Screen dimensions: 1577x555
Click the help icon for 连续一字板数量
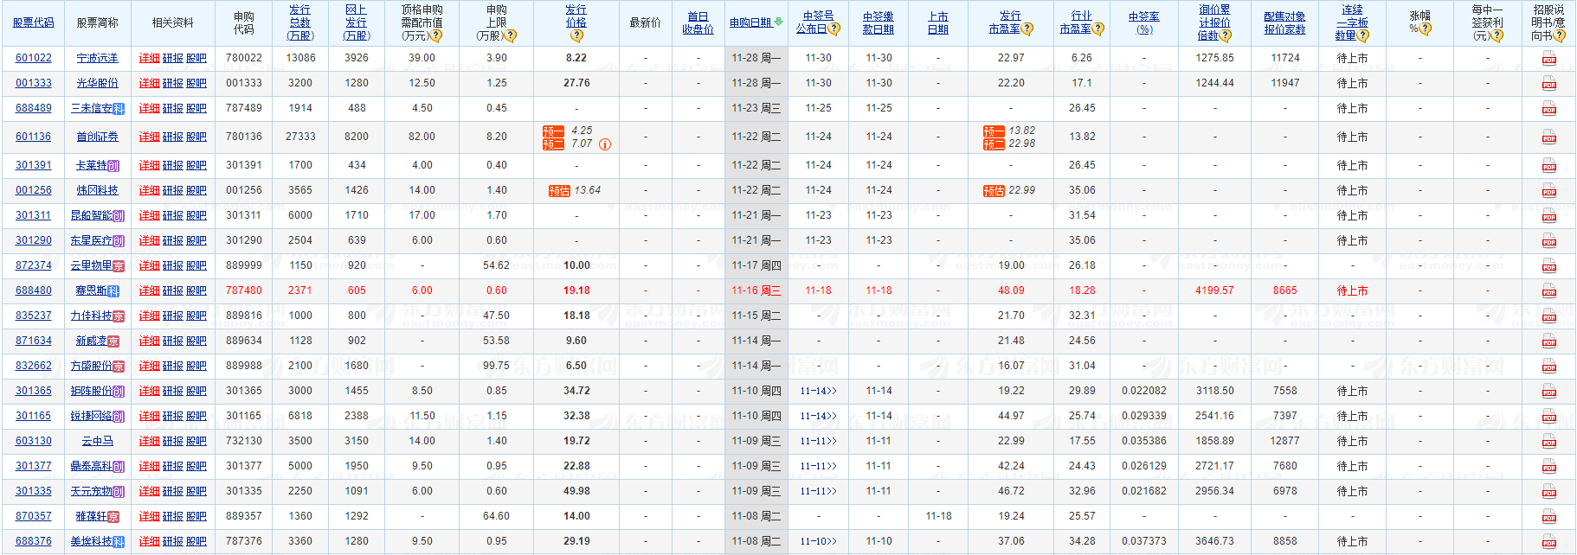coord(1363,36)
